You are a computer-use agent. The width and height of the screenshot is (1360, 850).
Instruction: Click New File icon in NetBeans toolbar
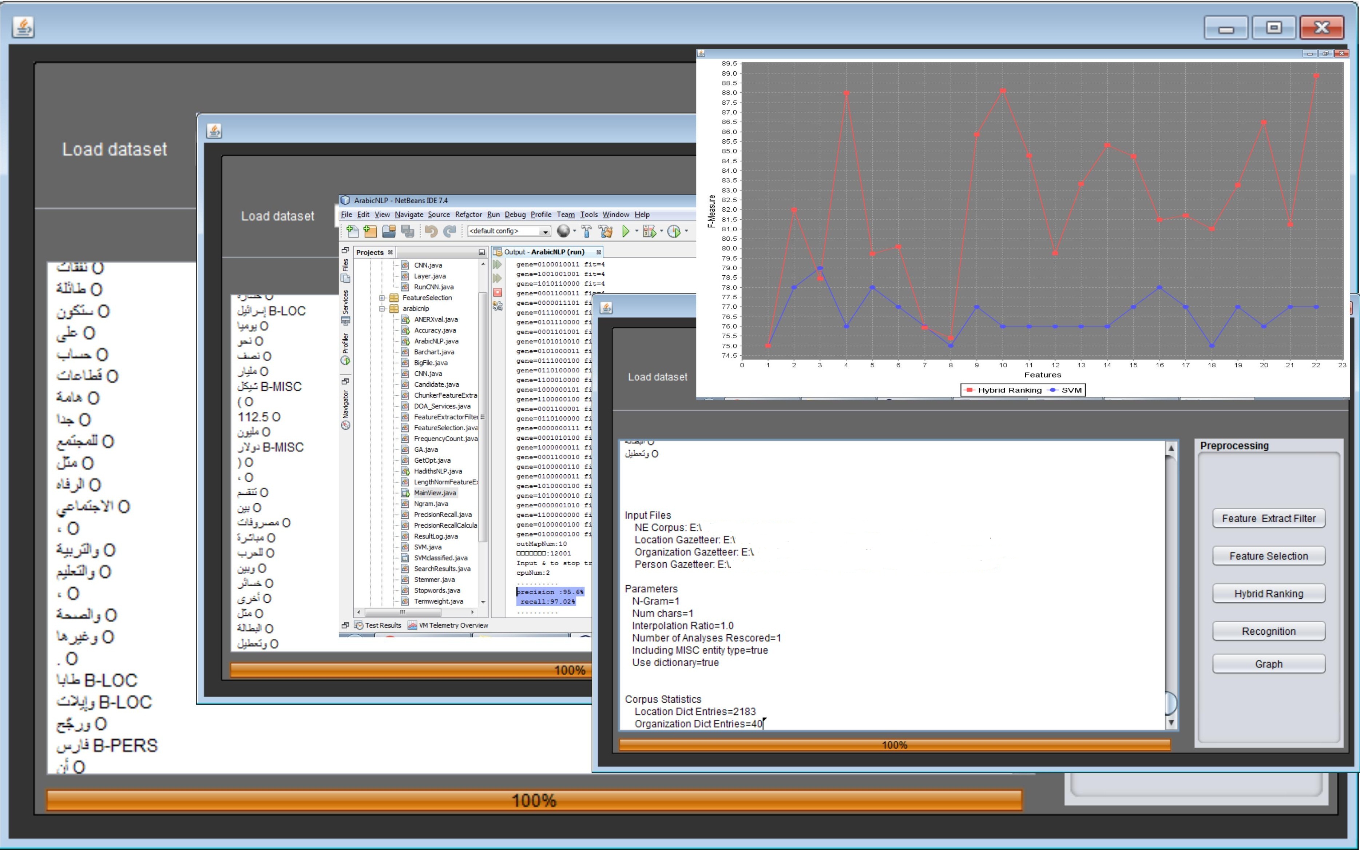pos(353,231)
